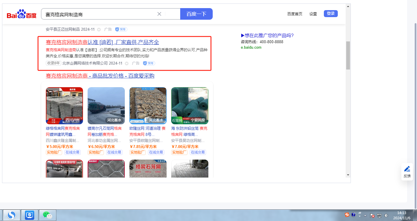Click price ¥7.85元/平方米
Viewport: 417px width, 221px height.
143,147
